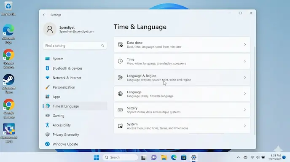Open Language & Region title text
This screenshot has width=290, height=162.
tap(142, 76)
